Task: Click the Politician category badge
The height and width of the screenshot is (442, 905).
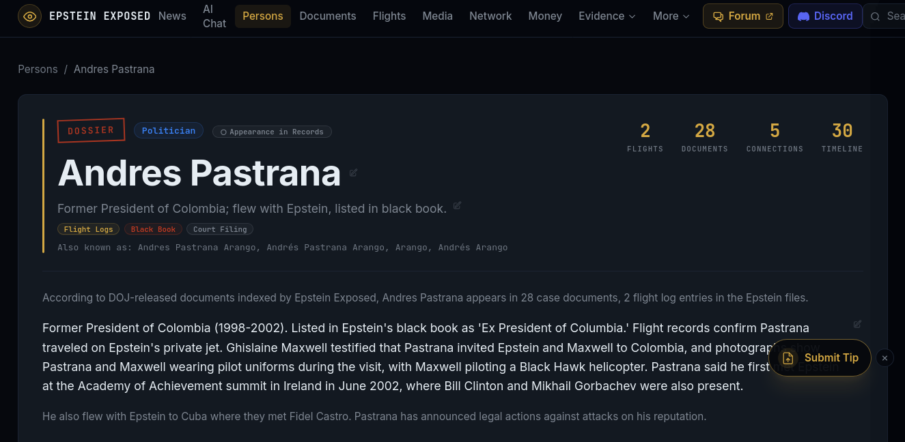Action: [168, 130]
